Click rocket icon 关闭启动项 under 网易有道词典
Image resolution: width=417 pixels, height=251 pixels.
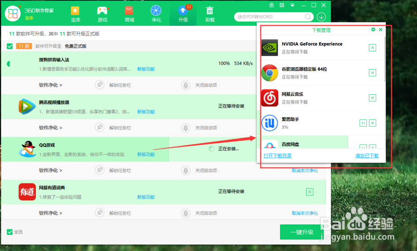[x=186, y=213]
